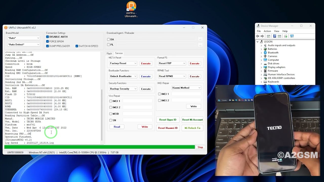Click Reset Huawei ID button
Image resolution: width=324 pixels, height=182 pixels.
click(168, 128)
